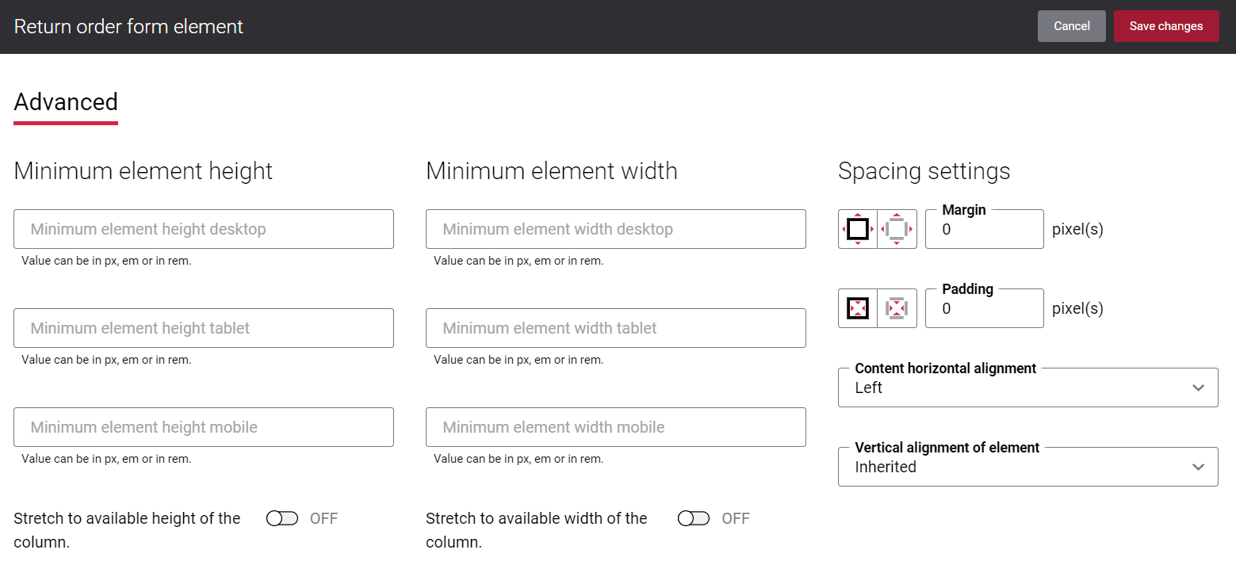Open the Content horizontal alignment dropdown
Viewport: 1236px width, 565px height.
(1028, 387)
